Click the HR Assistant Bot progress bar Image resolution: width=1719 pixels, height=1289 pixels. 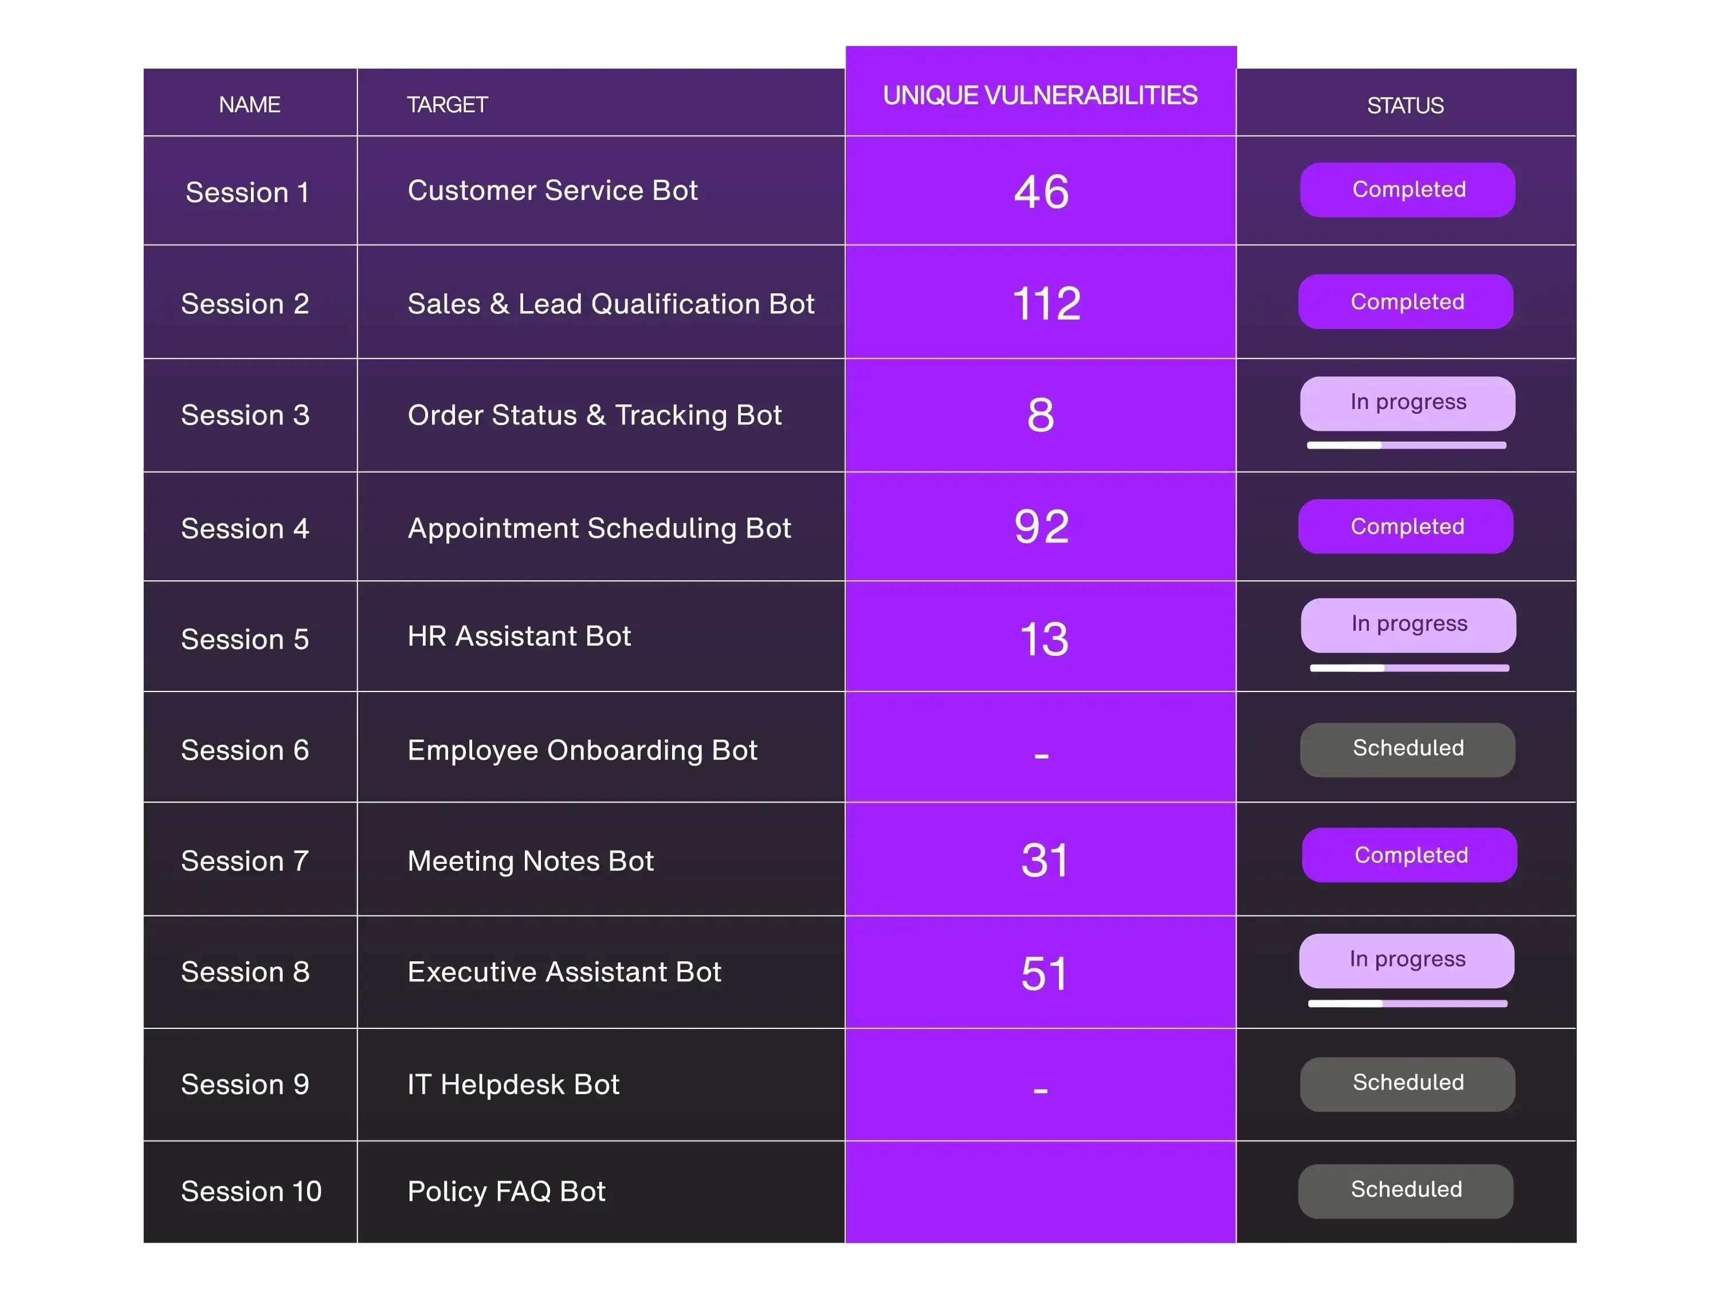click(1408, 667)
